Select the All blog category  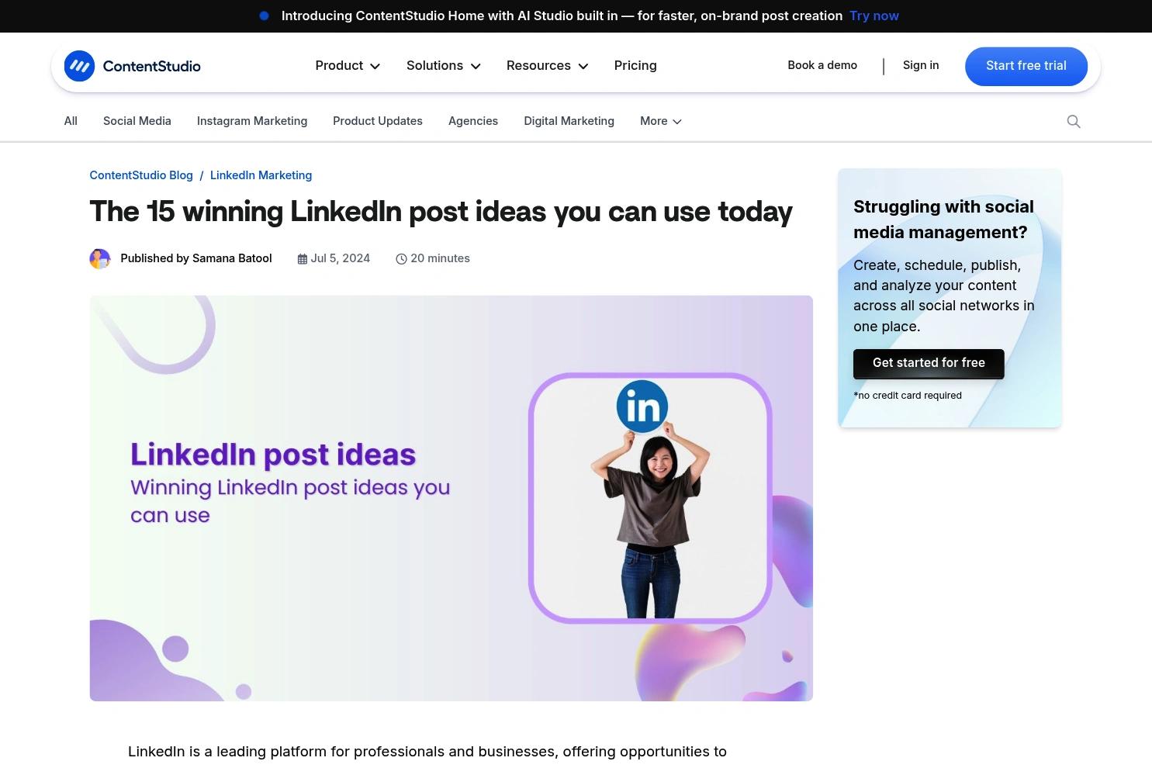coord(71,121)
